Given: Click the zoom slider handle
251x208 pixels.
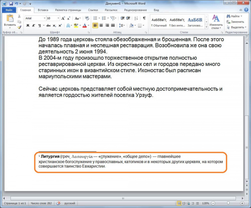Looking at the screenshot, I should (x=228, y=203).
